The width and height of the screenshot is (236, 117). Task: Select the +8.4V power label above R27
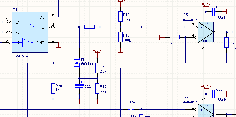[97, 51]
